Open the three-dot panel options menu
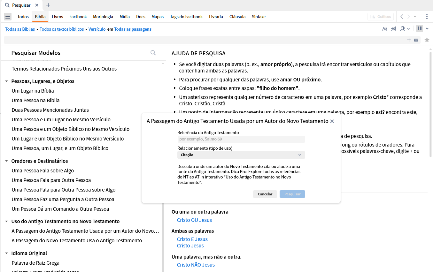433x272 pixels. (427, 17)
